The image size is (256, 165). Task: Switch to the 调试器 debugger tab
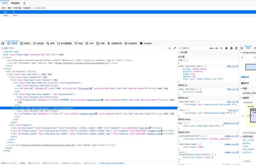click(38, 43)
